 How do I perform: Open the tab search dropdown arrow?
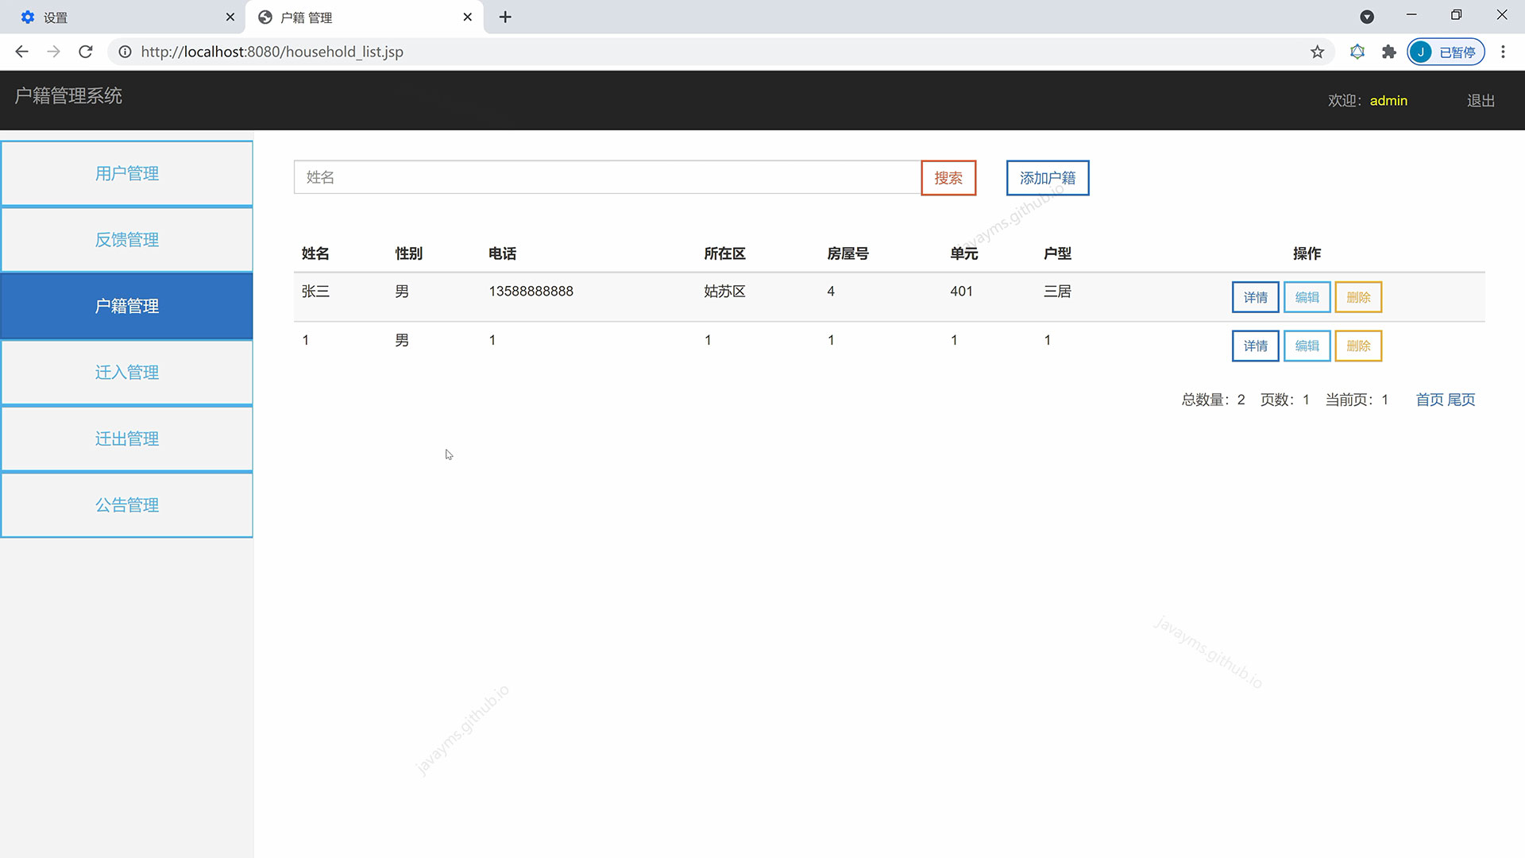(x=1367, y=17)
